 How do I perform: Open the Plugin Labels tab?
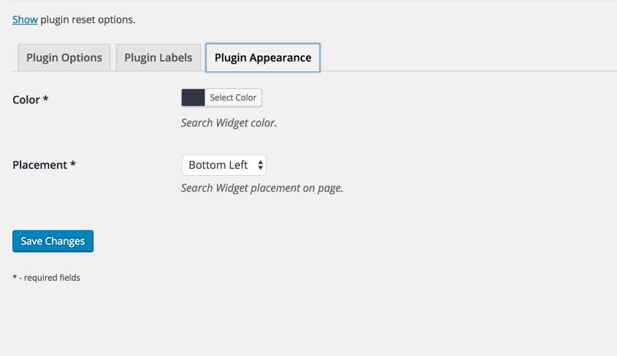tap(158, 58)
